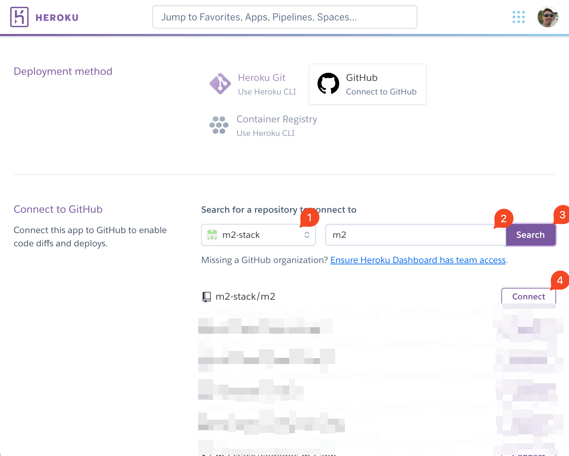The width and height of the screenshot is (569, 456).
Task: Select the Container Registry hexagon icon
Action: click(x=219, y=125)
